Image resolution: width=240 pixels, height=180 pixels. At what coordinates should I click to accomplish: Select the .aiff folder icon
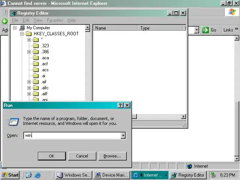(x=36, y=94)
